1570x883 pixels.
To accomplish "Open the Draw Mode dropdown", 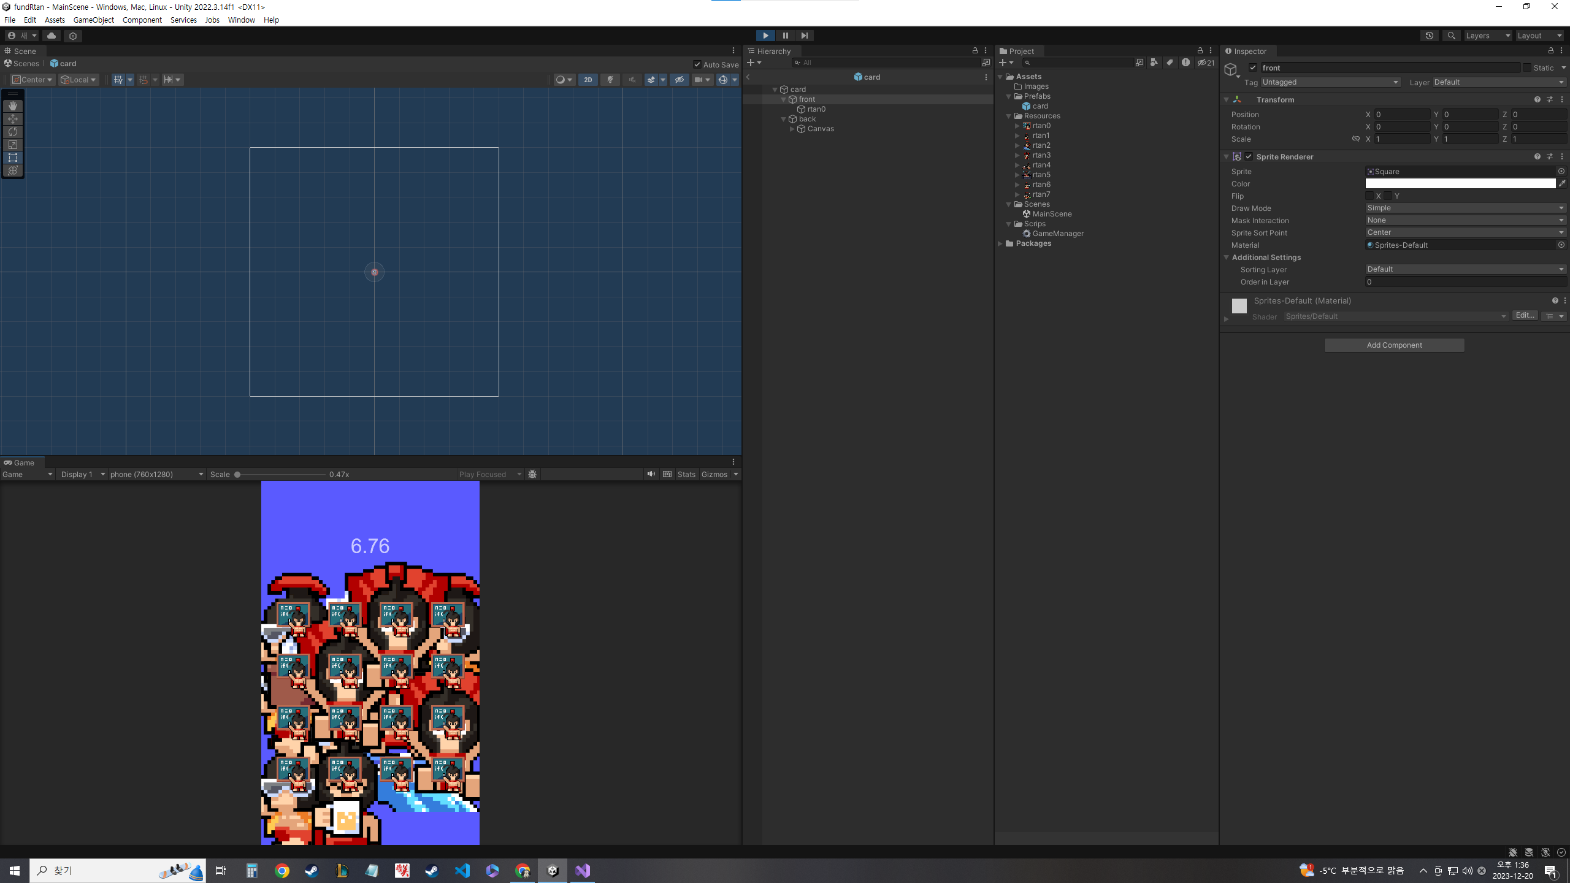I will tap(1466, 208).
